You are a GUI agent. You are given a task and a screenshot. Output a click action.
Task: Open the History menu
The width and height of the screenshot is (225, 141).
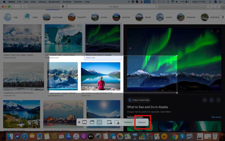(42, 2)
